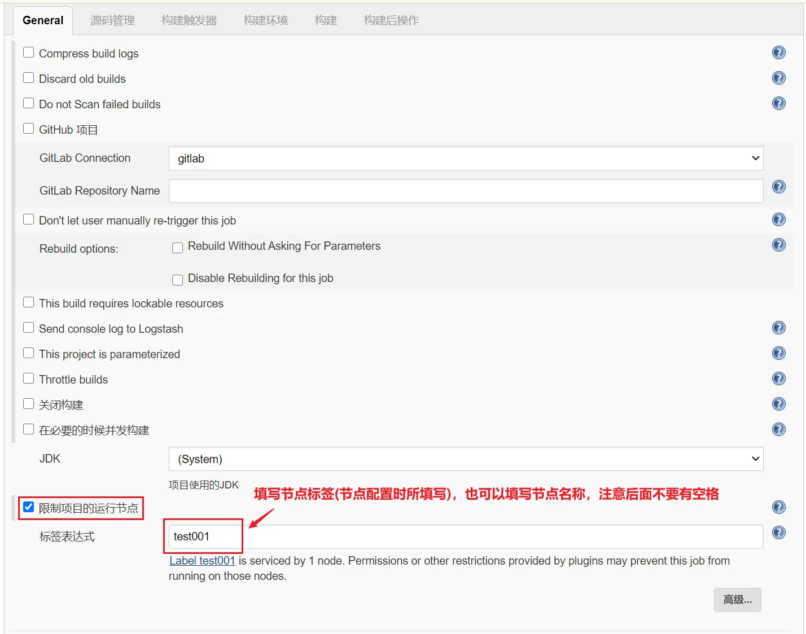Viewport: 806px width, 634px height.
Task: Check Discard old builds
Action: (x=28, y=78)
